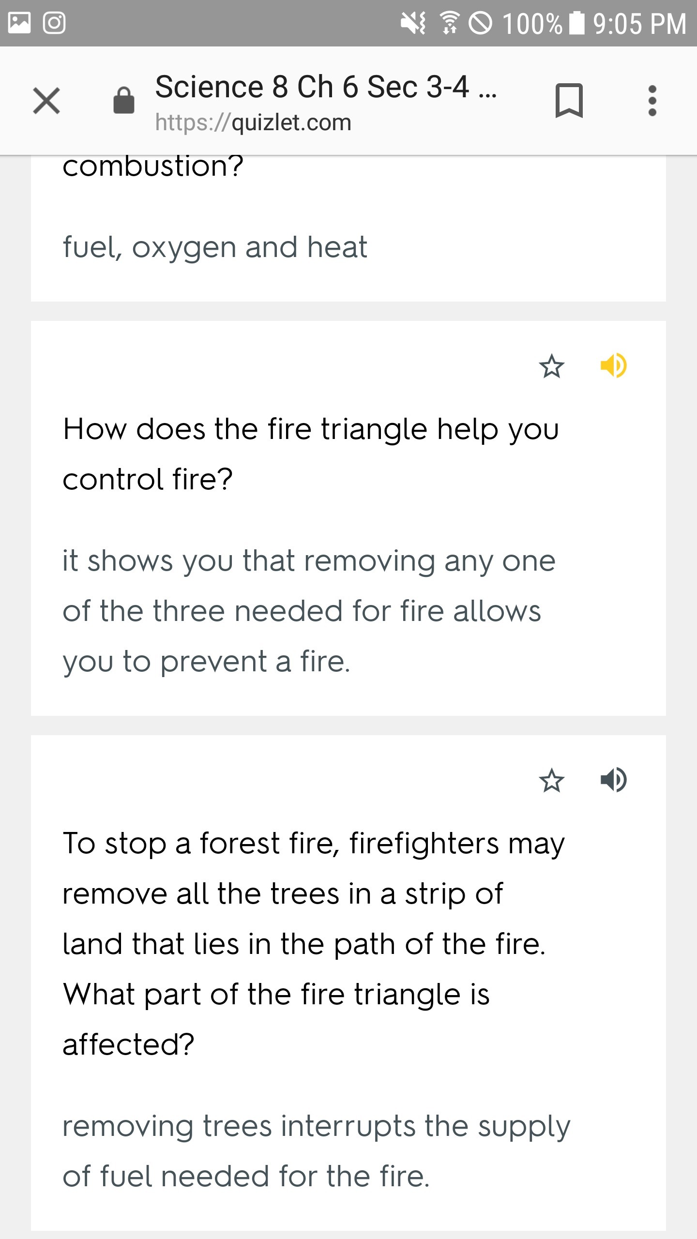
Task: Star the forest fire firefighters card
Action: [551, 780]
